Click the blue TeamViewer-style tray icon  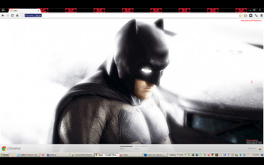pos(240,155)
